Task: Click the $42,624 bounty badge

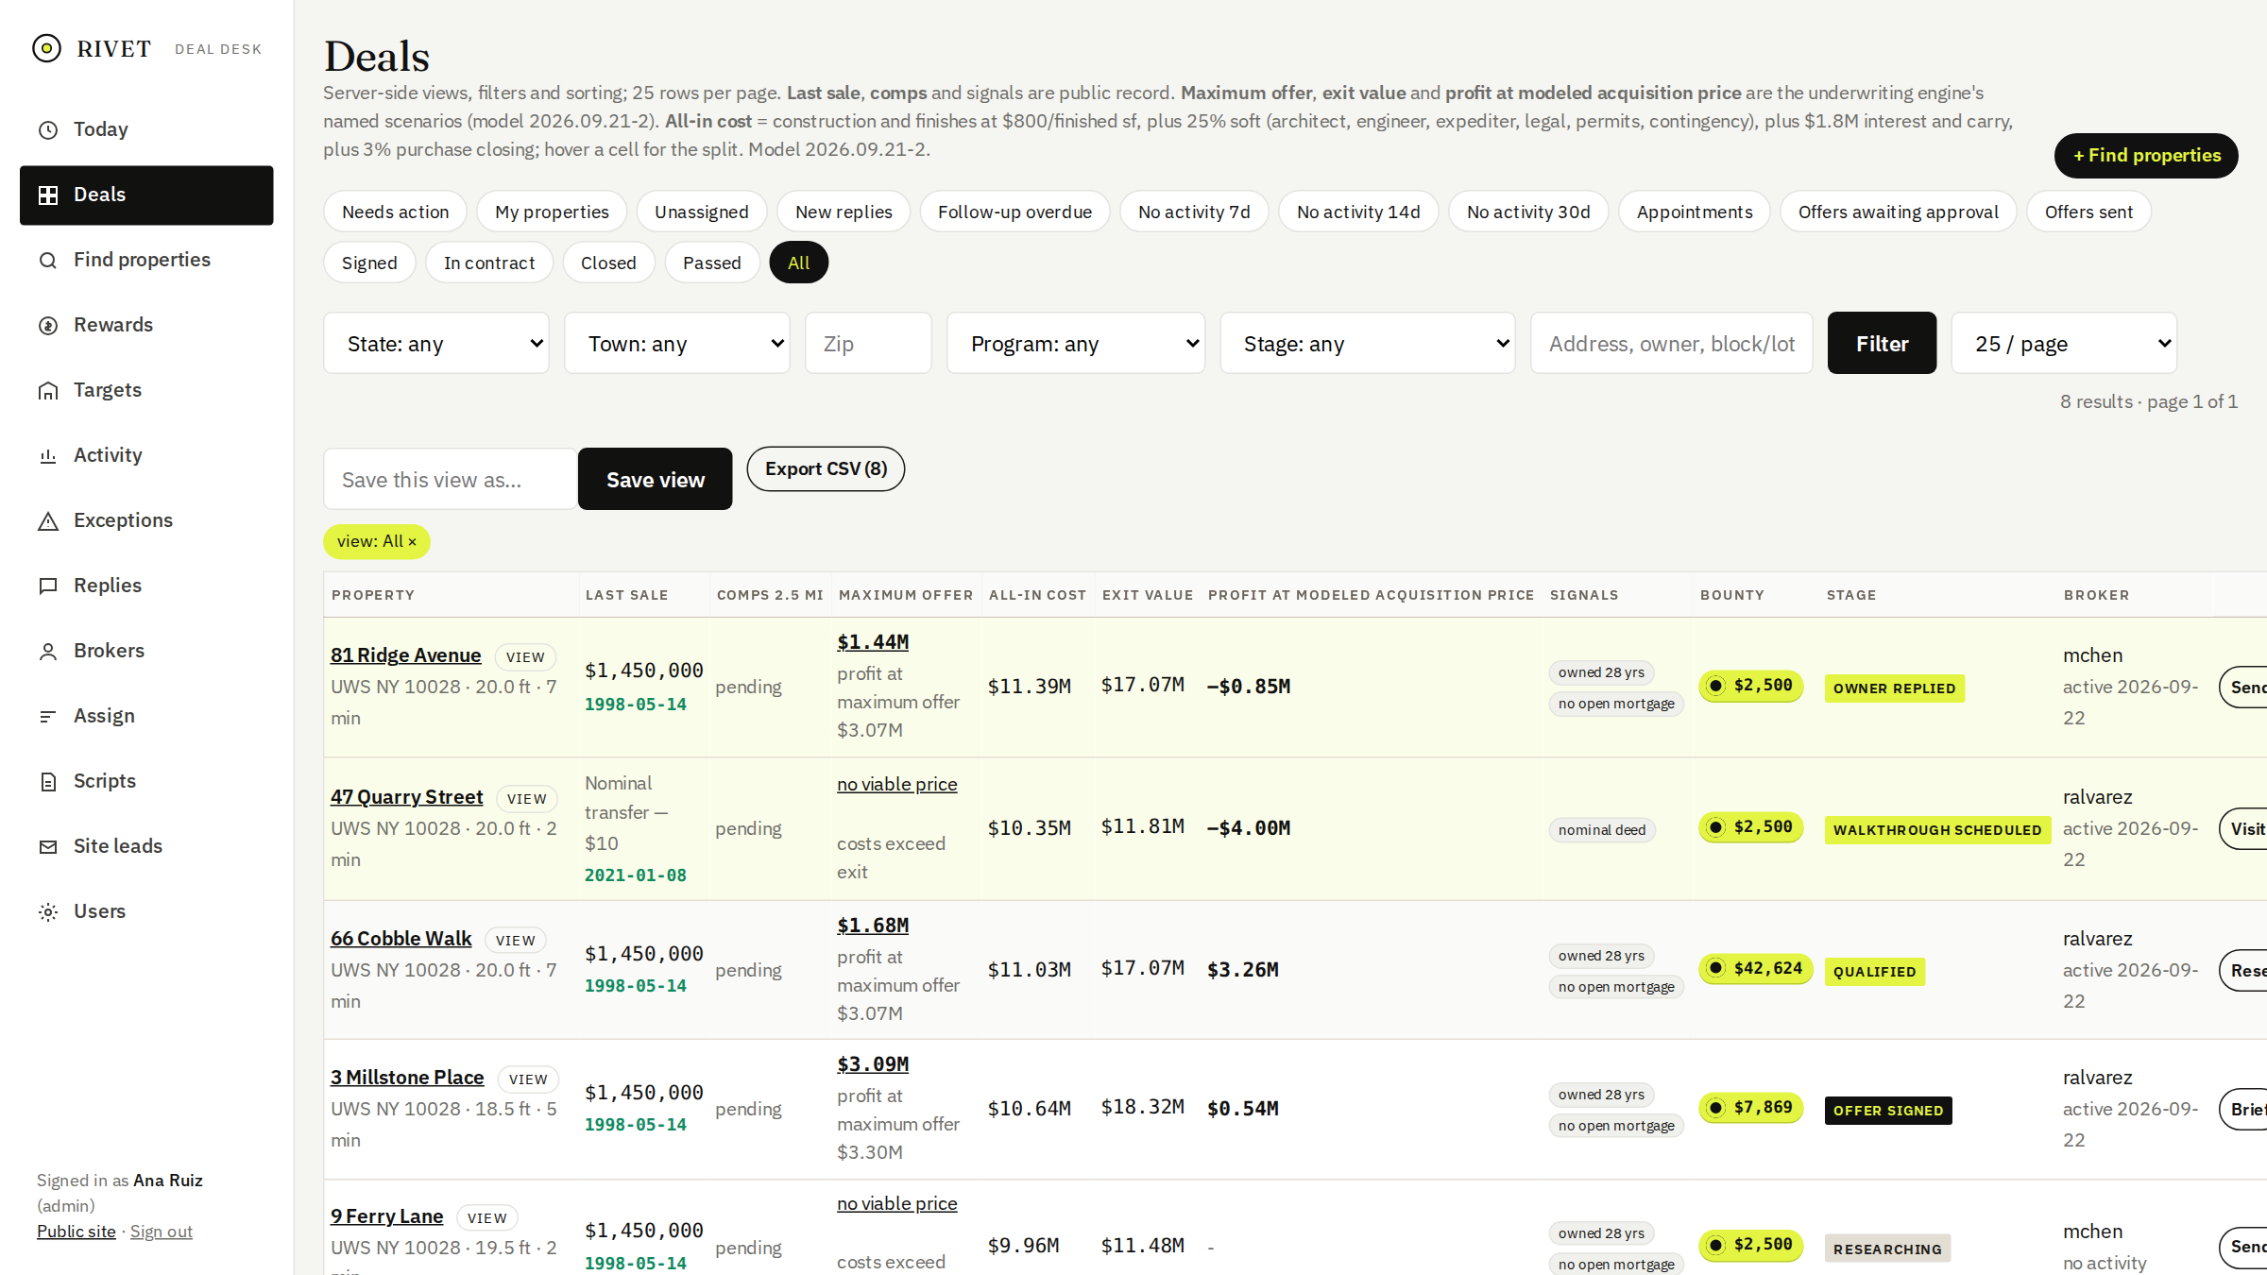Action: pyautogui.click(x=1755, y=968)
